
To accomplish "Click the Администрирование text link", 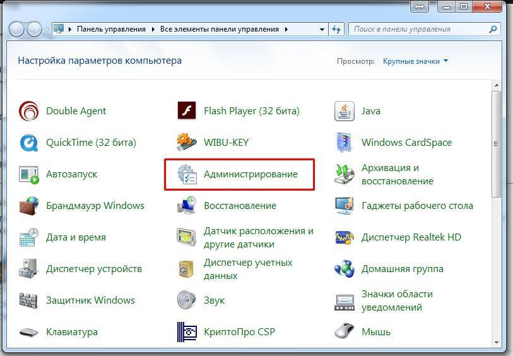I will click(251, 174).
